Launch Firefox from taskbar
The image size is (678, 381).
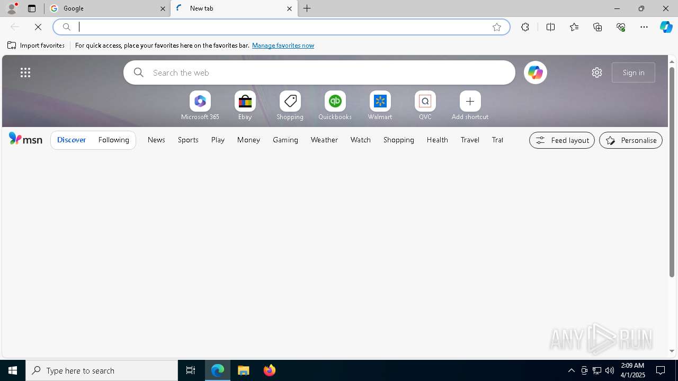coord(270,370)
